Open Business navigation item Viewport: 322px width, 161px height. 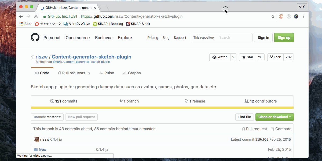click(x=104, y=38)
